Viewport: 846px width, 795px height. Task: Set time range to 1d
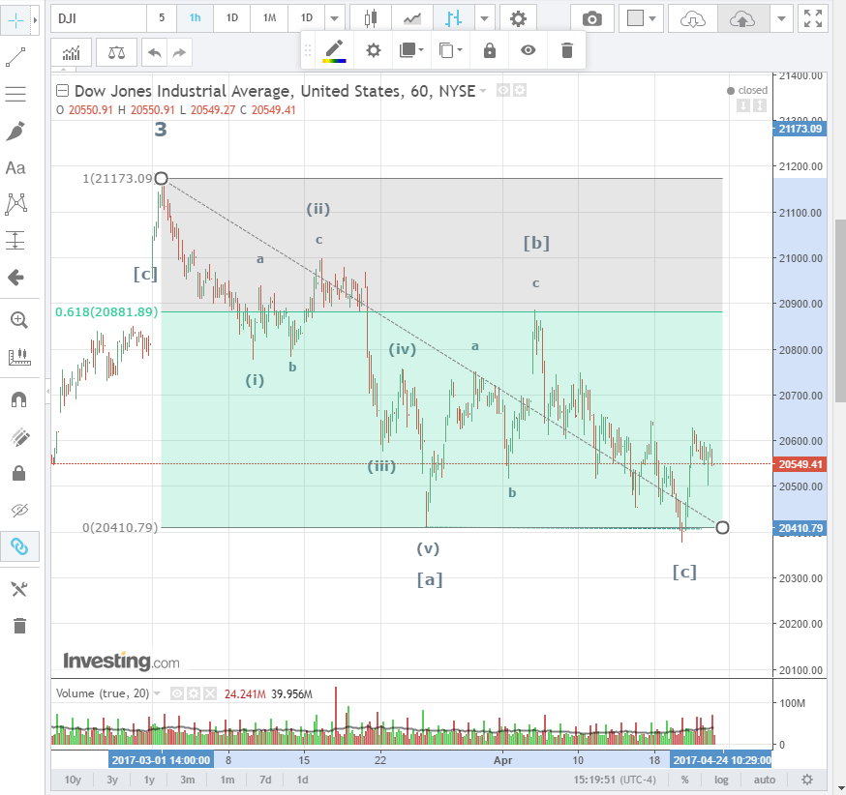pos(302,780)
